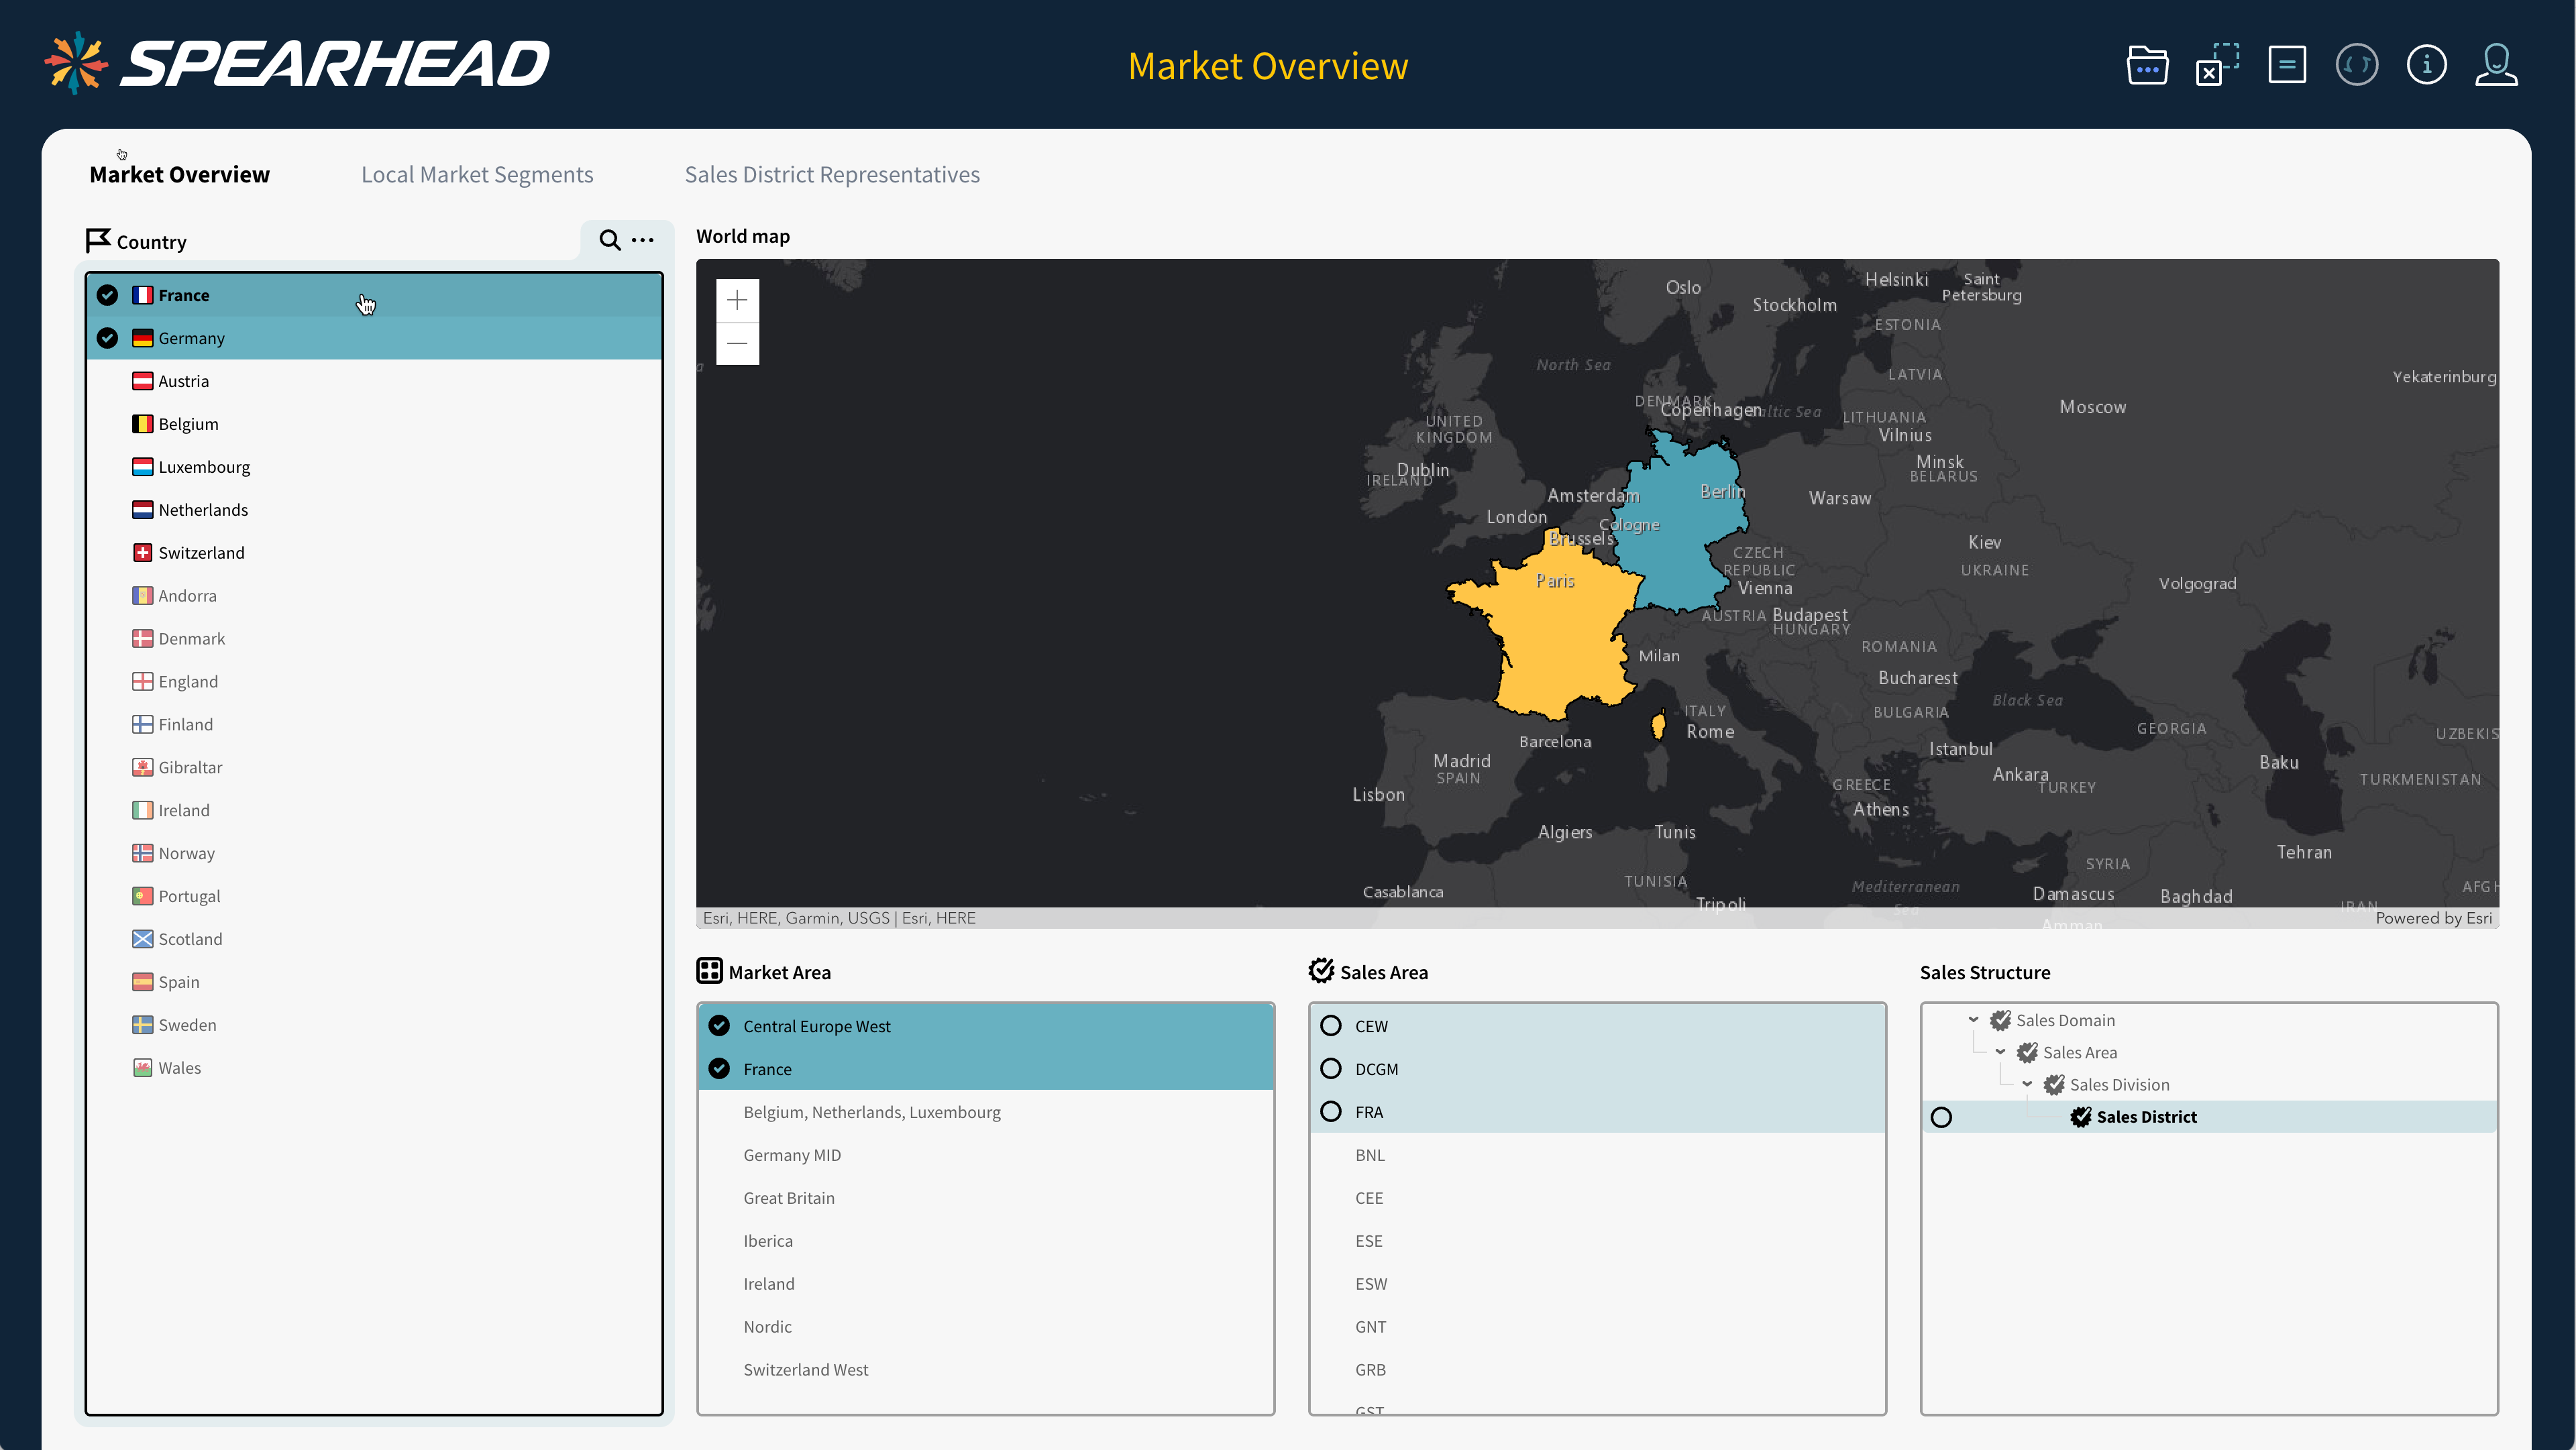The width and height of the screenshot is (2576, 1450).
Task: Select the CEW radio button
Action: pos(1331,1026)
